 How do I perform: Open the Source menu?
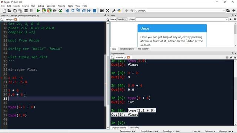[x=26, y=6]
